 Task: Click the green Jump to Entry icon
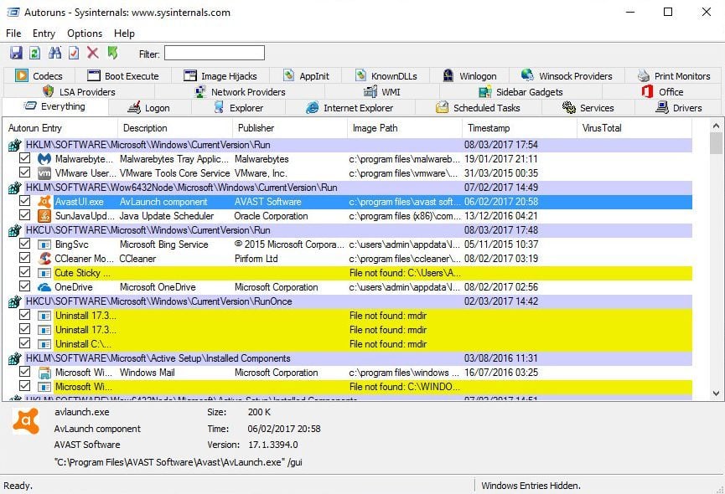112,54
